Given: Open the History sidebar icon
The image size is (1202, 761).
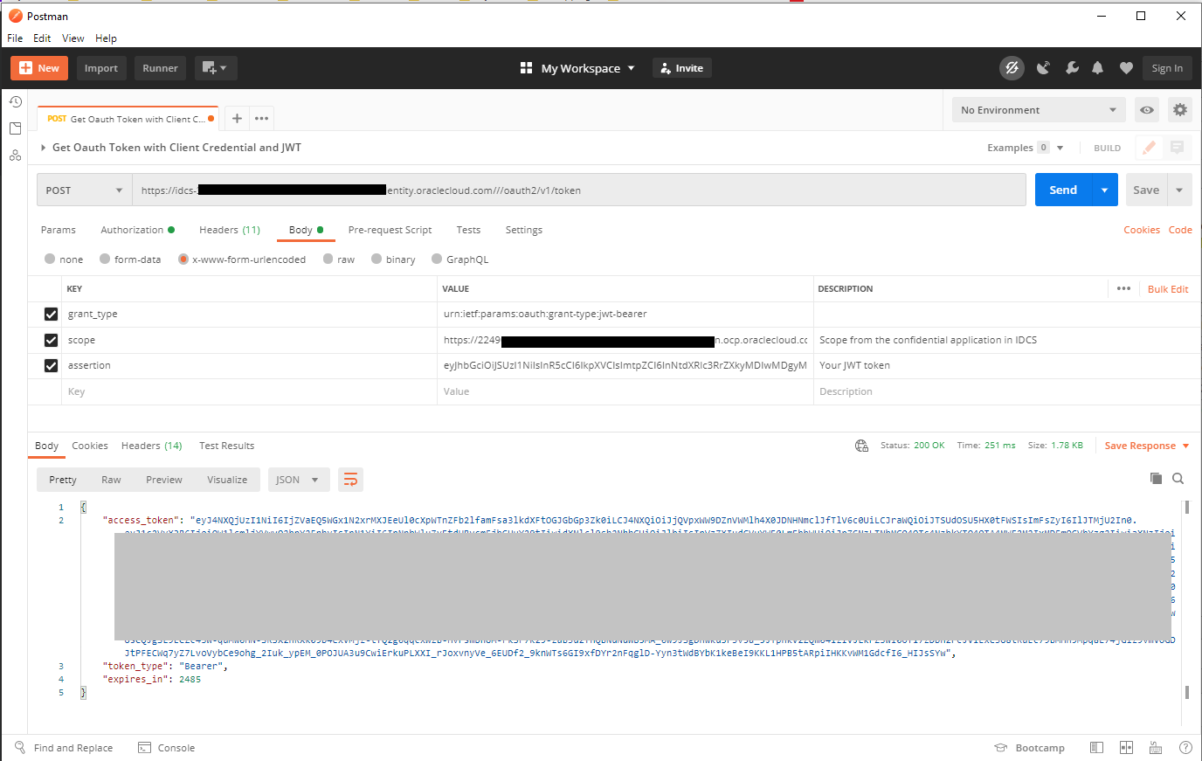Looking at the screenshot, I should tap(15, 102).
